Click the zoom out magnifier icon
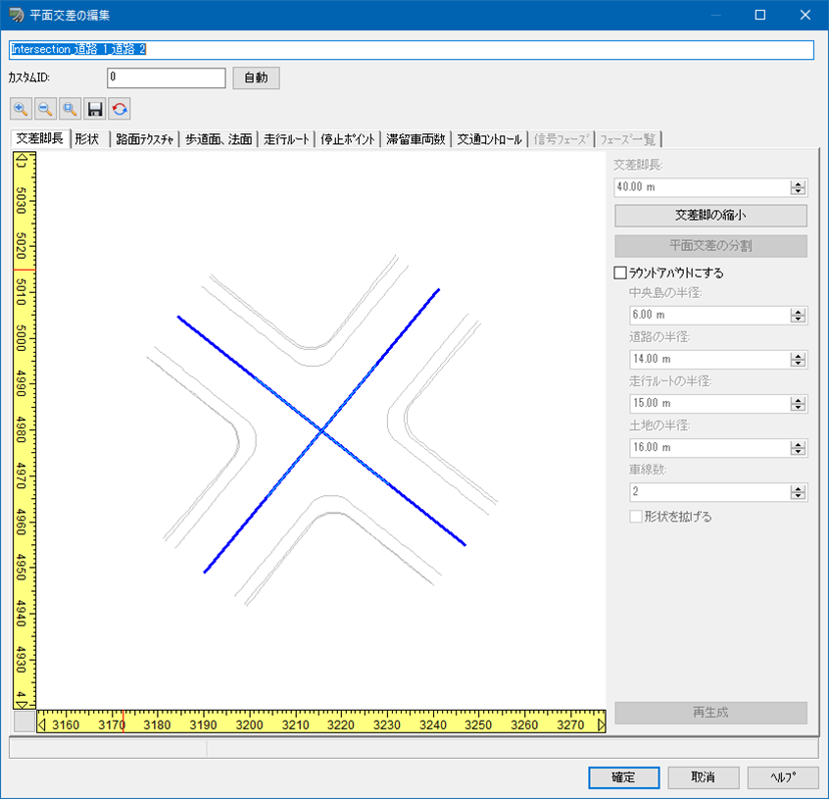The width and height of the screenshot is (829, 799). (45, 109)
